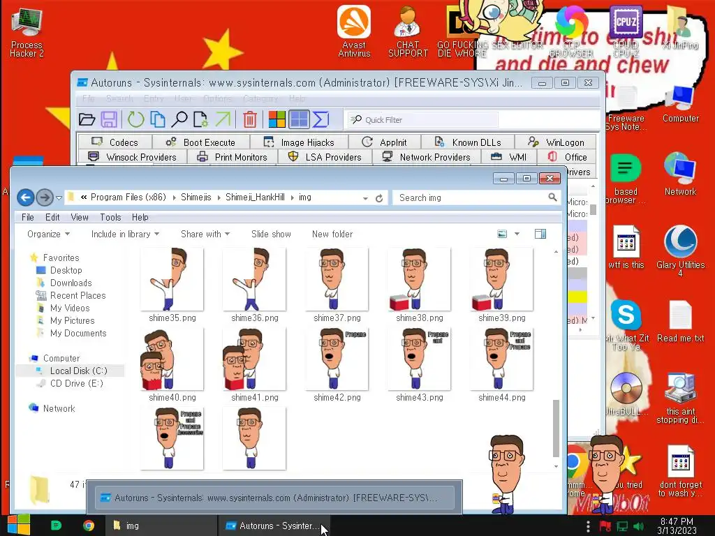The height and width of the screenshot is (536, 715).
Task: Select the Winsock Providers tab
Action: 132,157
